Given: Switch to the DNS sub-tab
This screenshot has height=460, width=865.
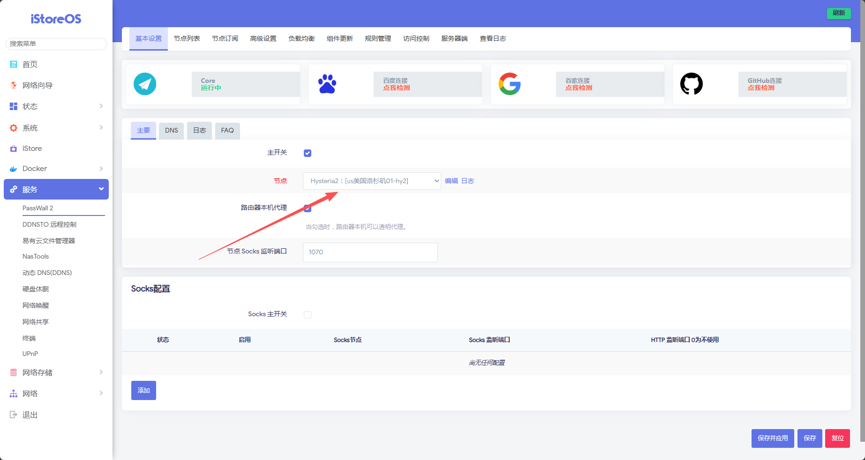Looking at the screenshot, I should pyautogui.click(x=172, y=131).
